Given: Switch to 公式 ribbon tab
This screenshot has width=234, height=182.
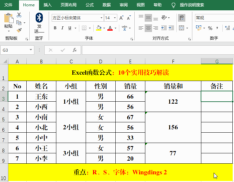Looking at the screenshot, I should (x=90, y=5).
